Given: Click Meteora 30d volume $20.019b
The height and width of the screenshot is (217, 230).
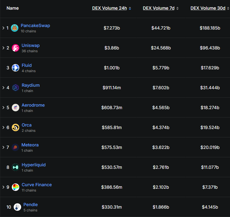Looking at the screenshot, I should (x=210, y=147).
